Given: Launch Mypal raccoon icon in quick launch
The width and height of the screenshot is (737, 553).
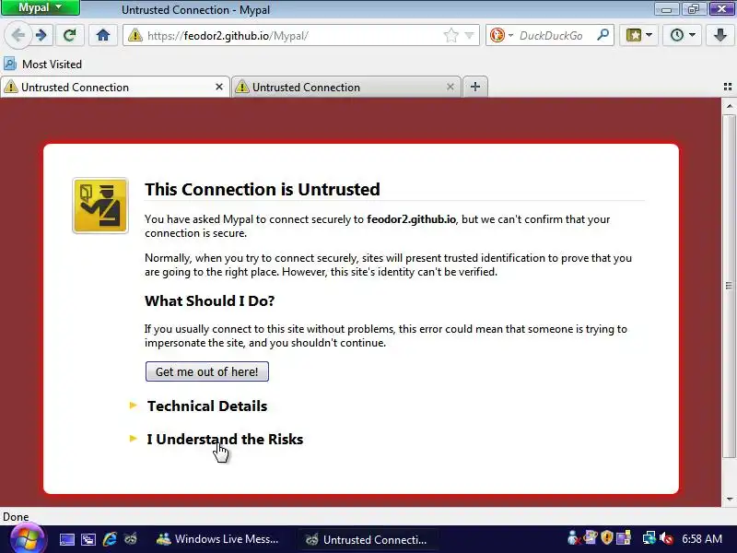Looking at the screenshot, I should pos(131,539).
